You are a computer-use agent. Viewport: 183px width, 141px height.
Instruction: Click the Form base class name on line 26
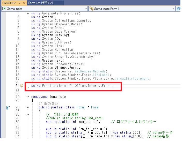[x=94, y=107]
